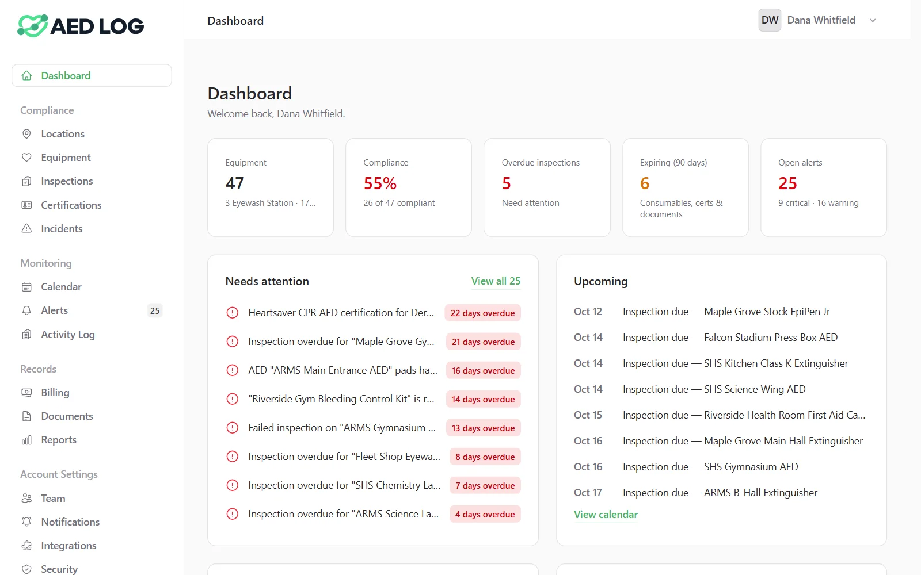This screenshot has width=921, height=575.
Task: Click the Compliance 55% card
Action: 409,187
